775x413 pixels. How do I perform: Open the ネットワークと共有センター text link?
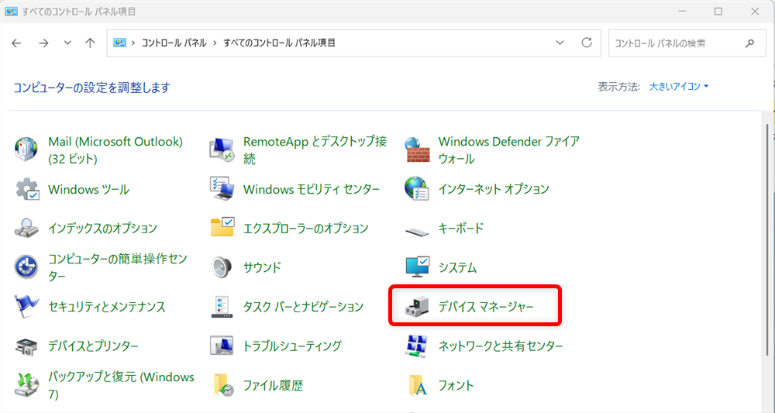click(x=501, y=346)
